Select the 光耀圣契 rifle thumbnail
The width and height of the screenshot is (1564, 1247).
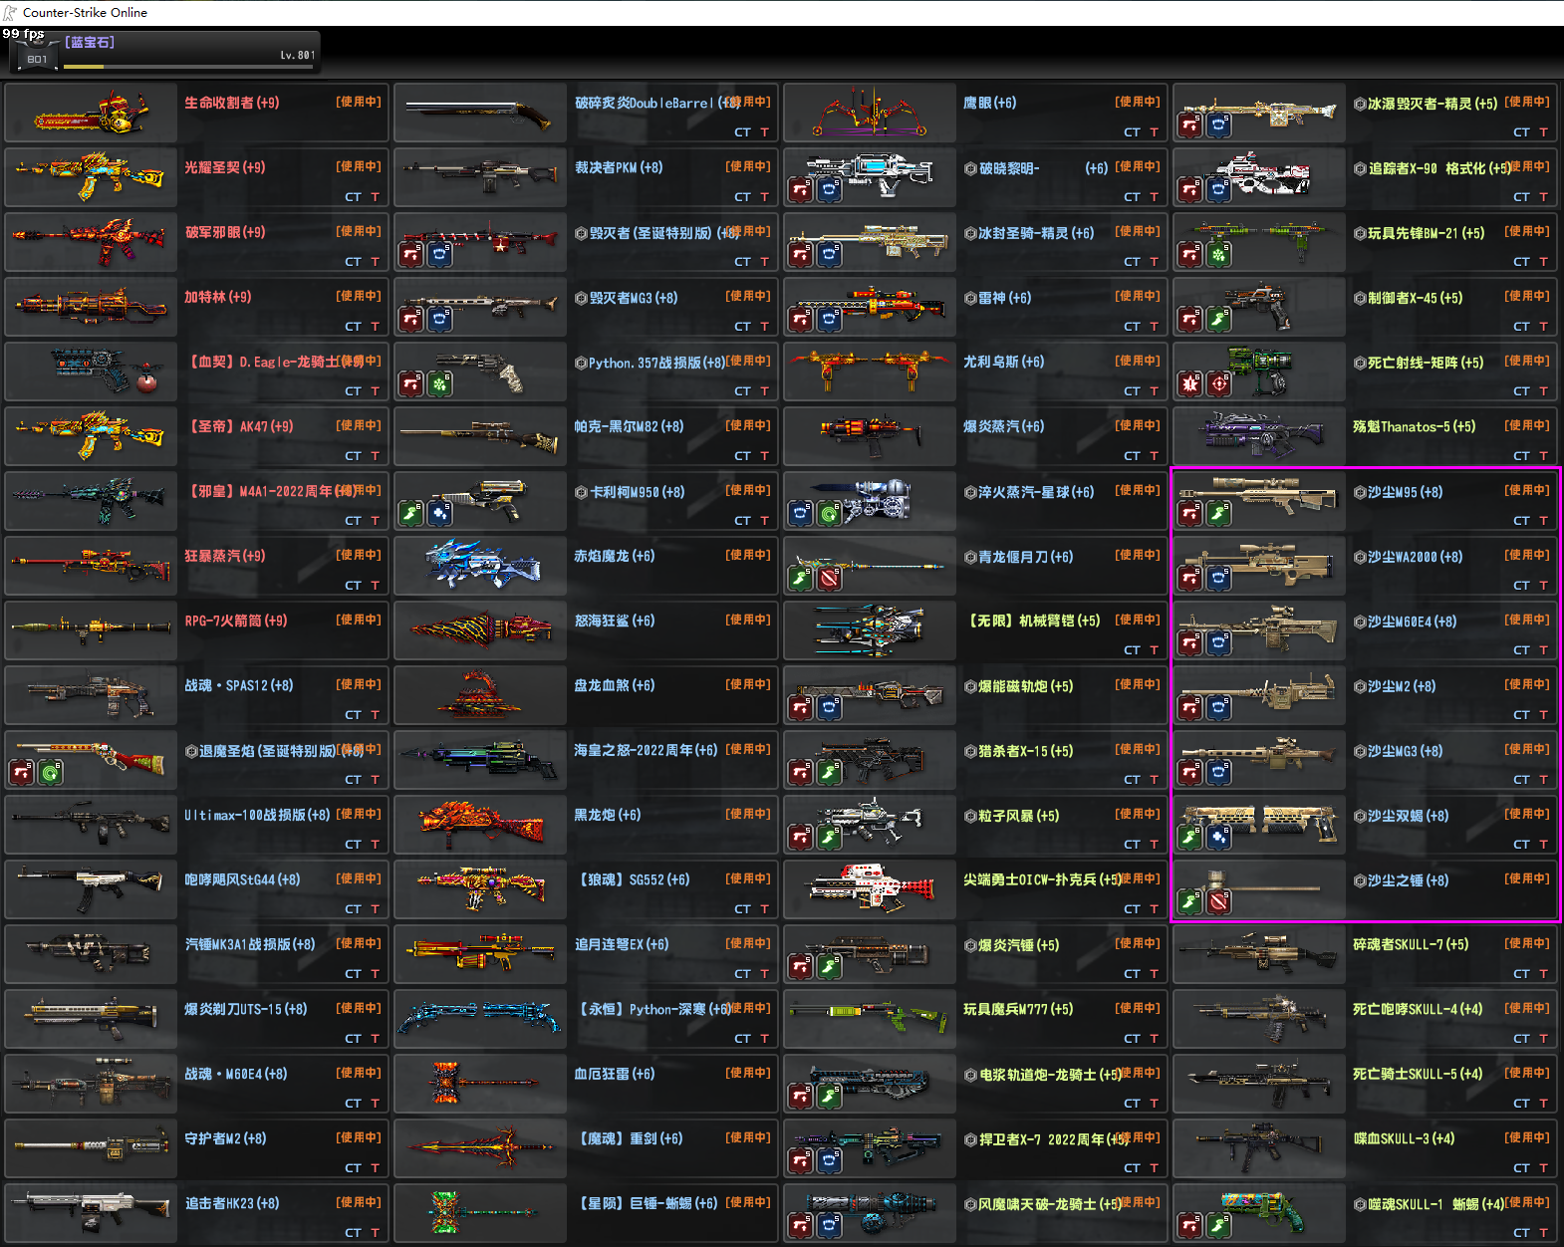(91, 177)
